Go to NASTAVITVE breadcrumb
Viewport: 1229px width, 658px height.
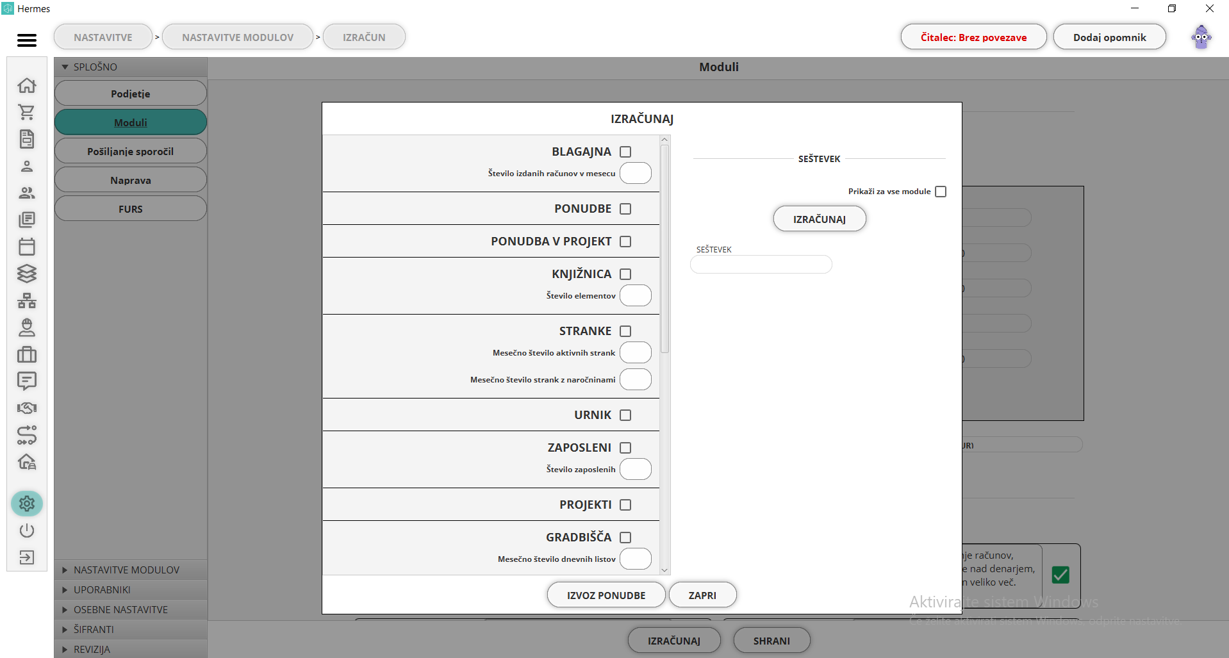tap(103, 37)
